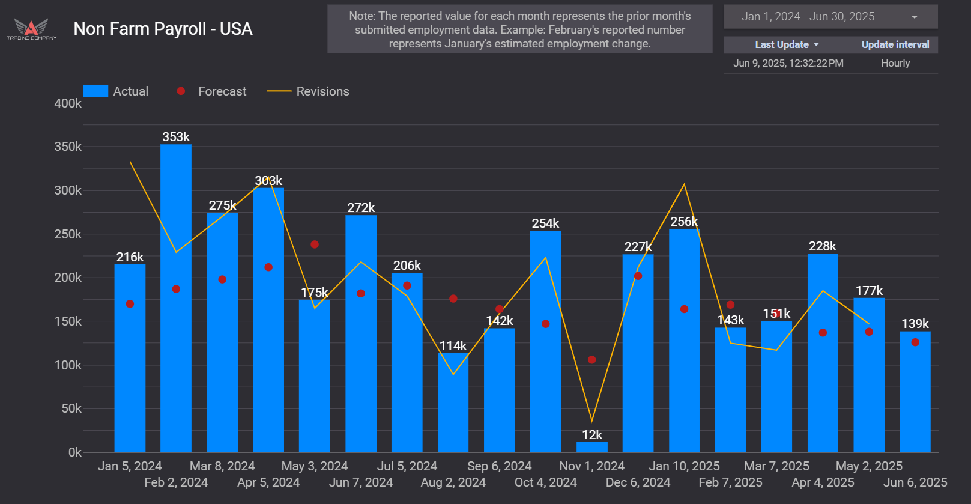Toggle the Forecast series in legend

tap(222, 91)
